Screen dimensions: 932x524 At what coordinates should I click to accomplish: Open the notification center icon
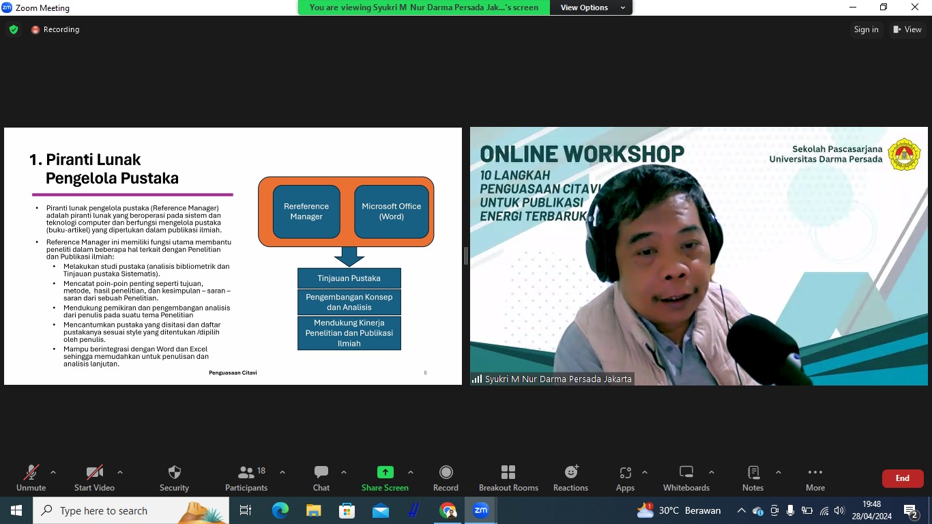912,510
